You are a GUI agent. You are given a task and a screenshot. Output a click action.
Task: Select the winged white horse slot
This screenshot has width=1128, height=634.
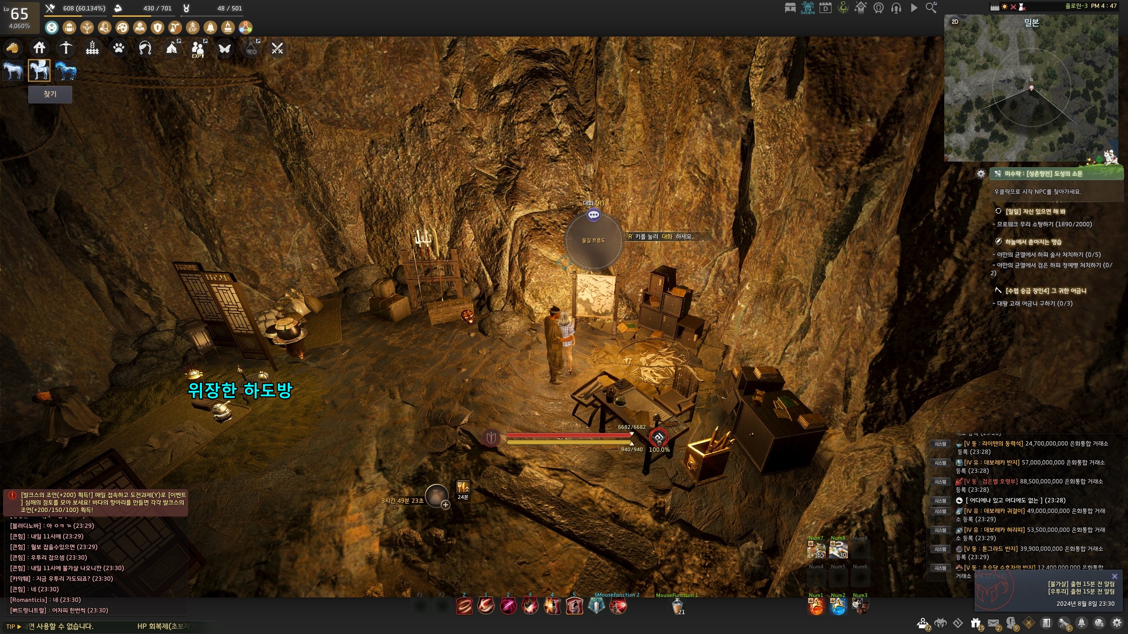39,70
